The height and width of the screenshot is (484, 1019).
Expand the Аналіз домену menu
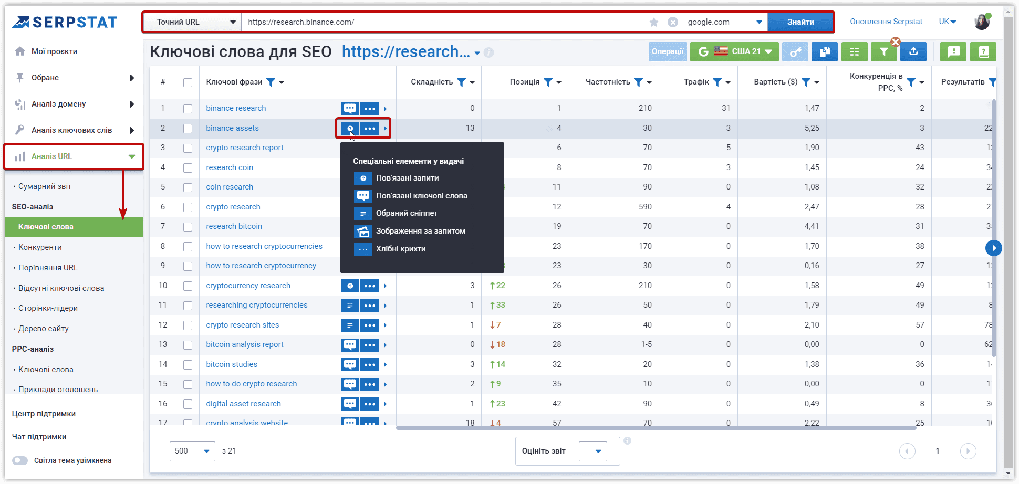pyautogui.click(x=74, y=104)
